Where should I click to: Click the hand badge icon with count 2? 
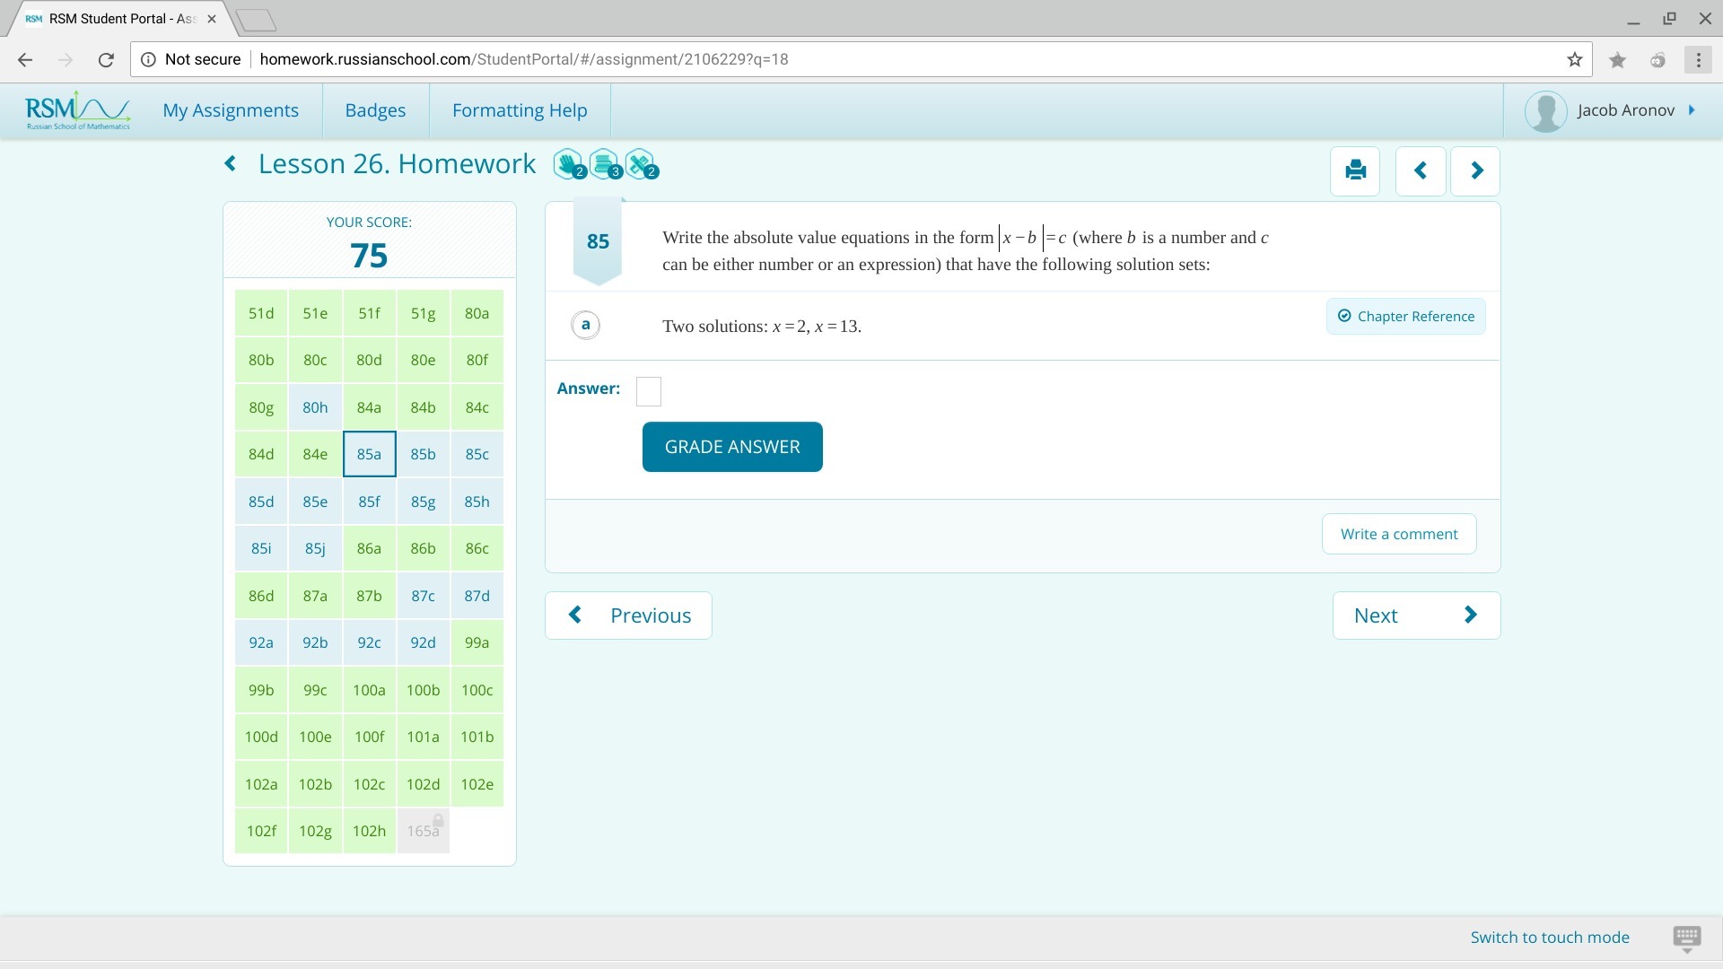click(x=568, y=164)
